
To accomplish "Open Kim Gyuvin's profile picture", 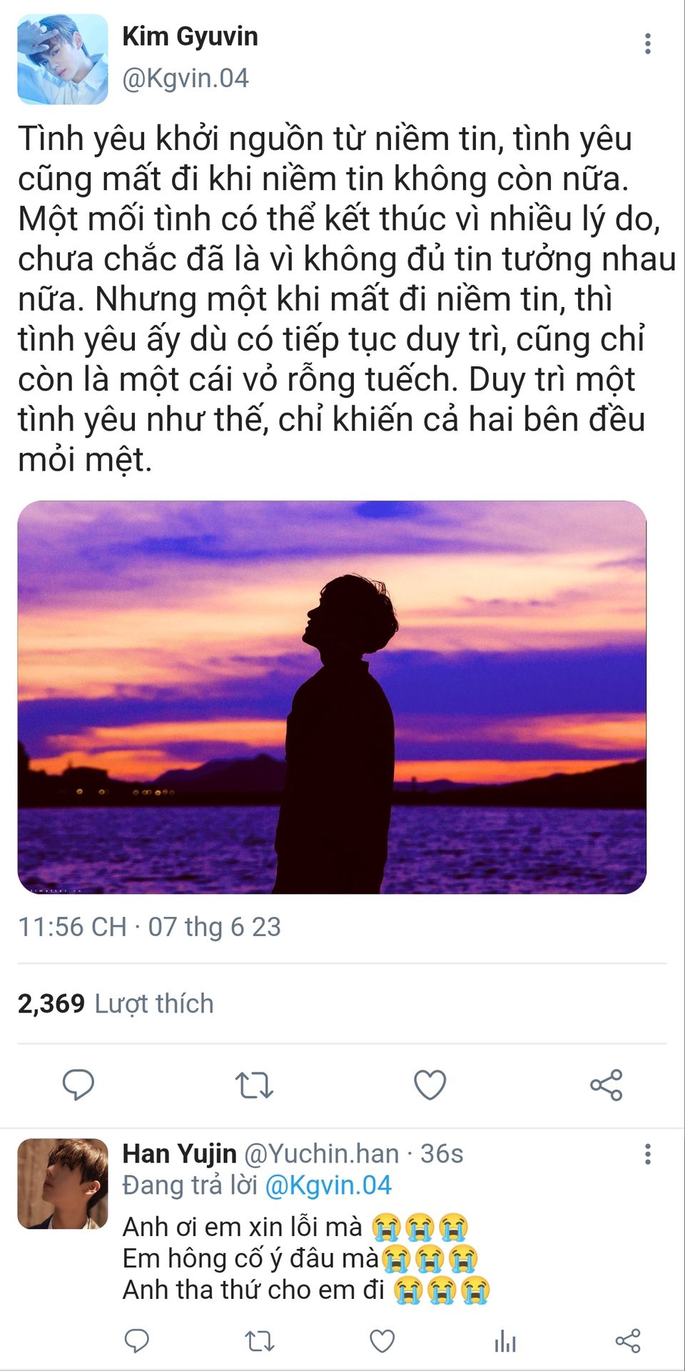I will 63,59.
